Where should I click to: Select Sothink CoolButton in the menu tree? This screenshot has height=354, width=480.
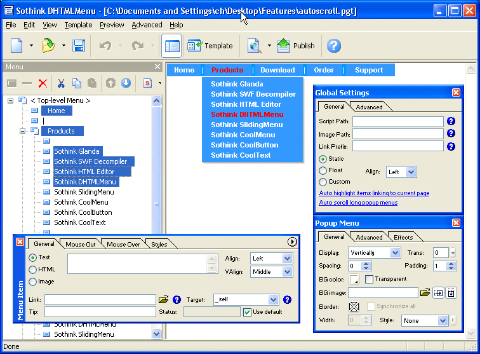click(83, 212)
